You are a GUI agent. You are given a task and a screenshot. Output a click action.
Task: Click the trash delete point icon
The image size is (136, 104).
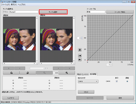click(80, 50)
